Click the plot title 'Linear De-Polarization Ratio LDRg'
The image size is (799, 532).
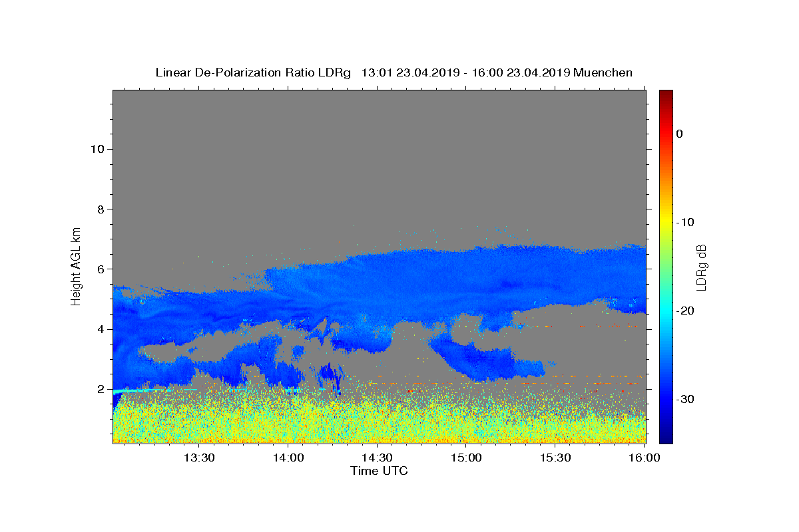point(253,72)
